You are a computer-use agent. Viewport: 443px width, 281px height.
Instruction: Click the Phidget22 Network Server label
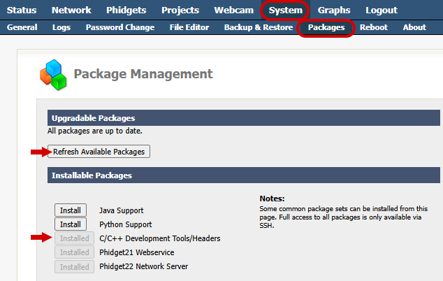click(x=143, y=266)
